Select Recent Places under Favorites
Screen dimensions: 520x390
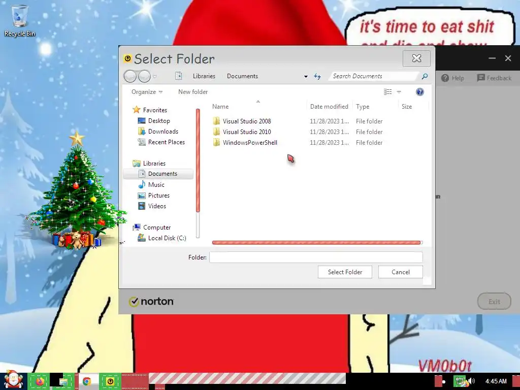pos(161,142)
